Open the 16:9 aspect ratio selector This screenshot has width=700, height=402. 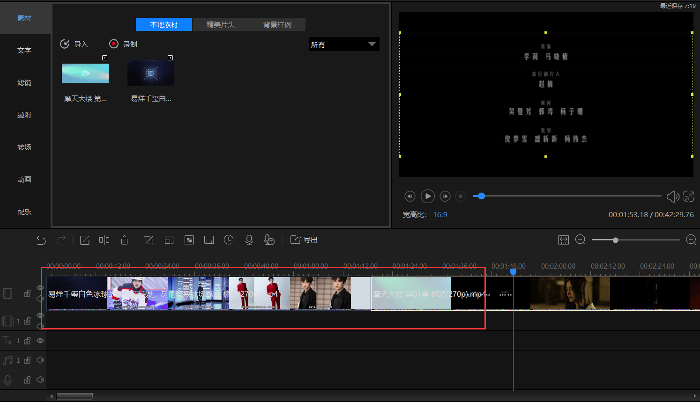(x=440, y=215)
